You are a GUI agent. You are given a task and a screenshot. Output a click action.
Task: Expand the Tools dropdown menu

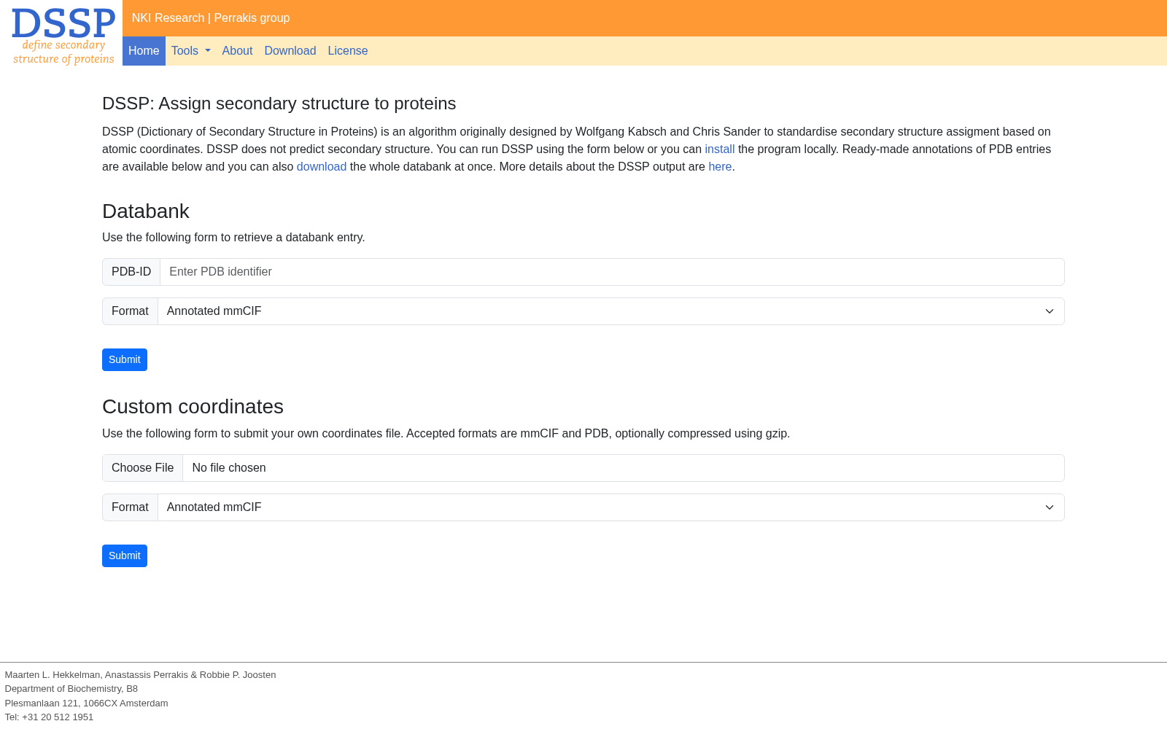[x=191, y=51]
